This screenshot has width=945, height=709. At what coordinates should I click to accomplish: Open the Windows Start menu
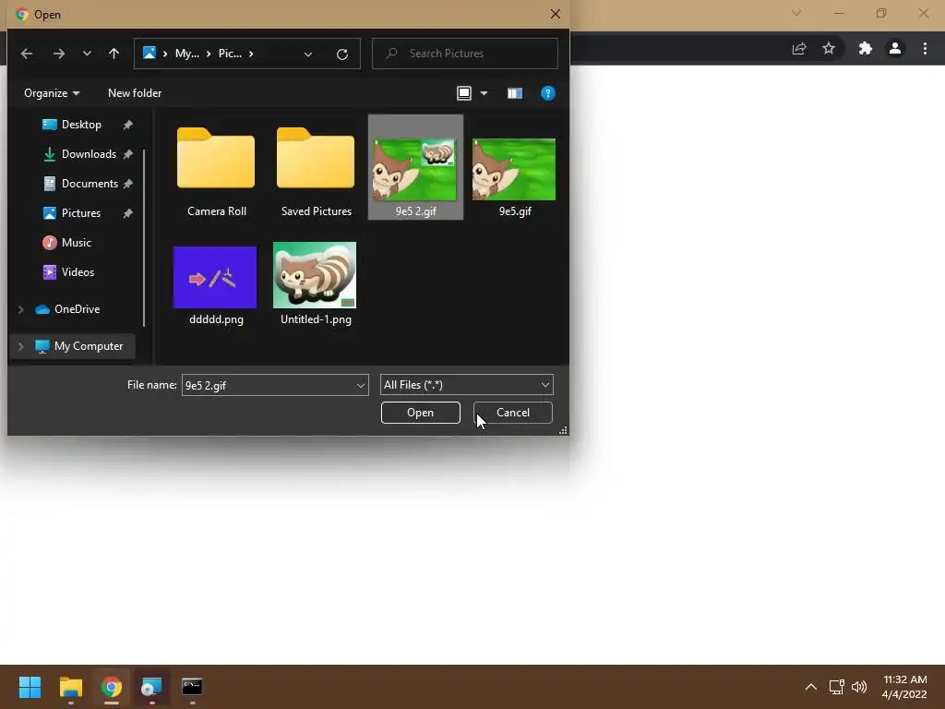[30, 687]
